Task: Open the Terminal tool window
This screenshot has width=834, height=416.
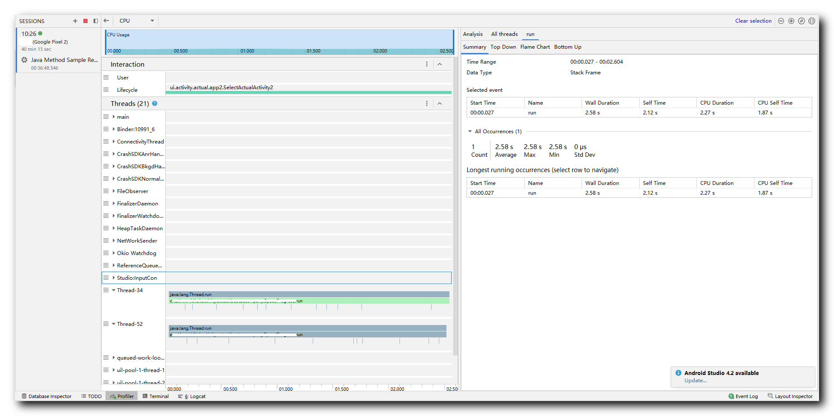Action: [x=156, y=396]
